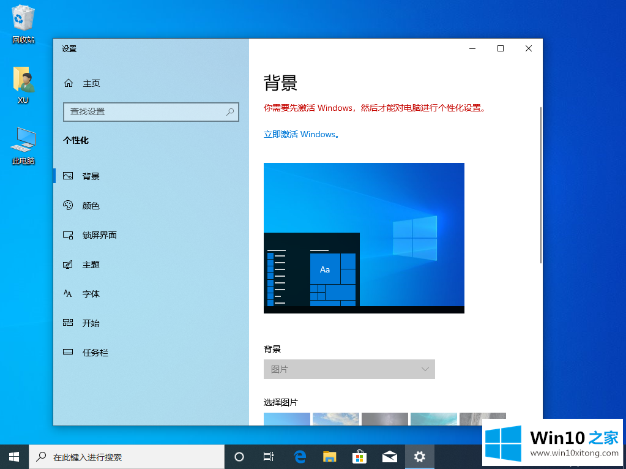The image size is (626, 469).
Task: Minimize the 设置 window
Action: click(x=472, y=48)
